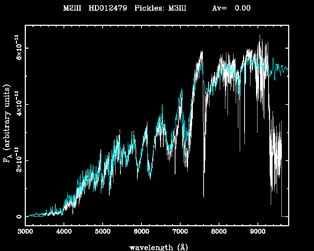The image size is (314, 251).
Task: Click the 'Av= 0.00' extinction value
Action: pos(231,8)
